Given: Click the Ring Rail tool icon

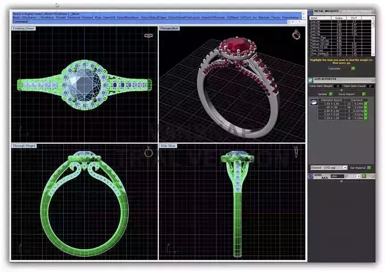Looking at the screenshot, I should pyautogui.click(x=310, y=176).
